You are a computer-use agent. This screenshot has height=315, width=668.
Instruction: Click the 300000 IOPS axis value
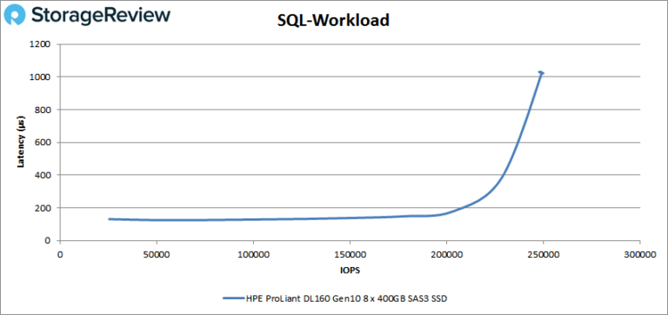(x=640, y=254)
